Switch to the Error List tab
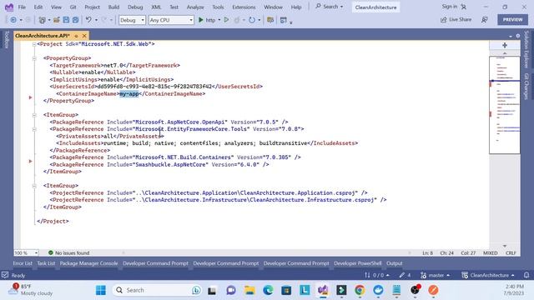Screen dimensions: 534x300 click(23, 263)
